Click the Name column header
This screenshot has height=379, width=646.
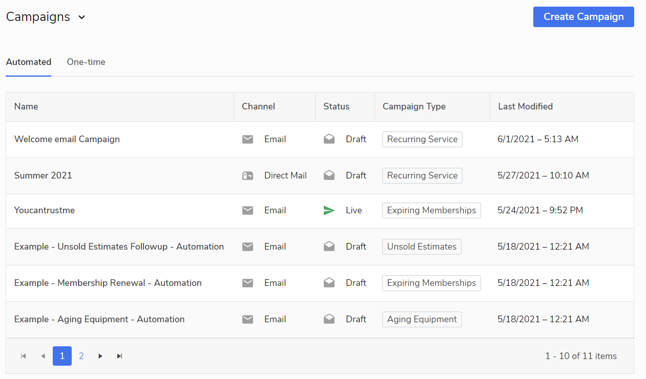click(26, 106)
